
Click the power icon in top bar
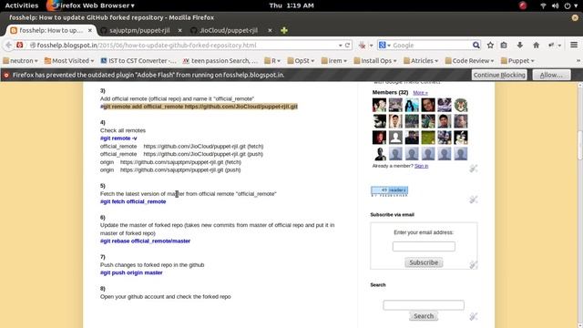pyautogui.click(x=568, y=5)
